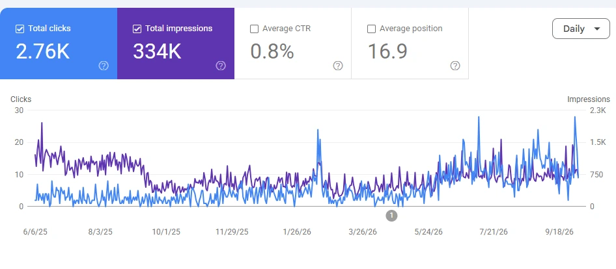Viewport: 616px width, 269px height.
Task: Open help icon on Total clicks card
Action: coord(104,66)
